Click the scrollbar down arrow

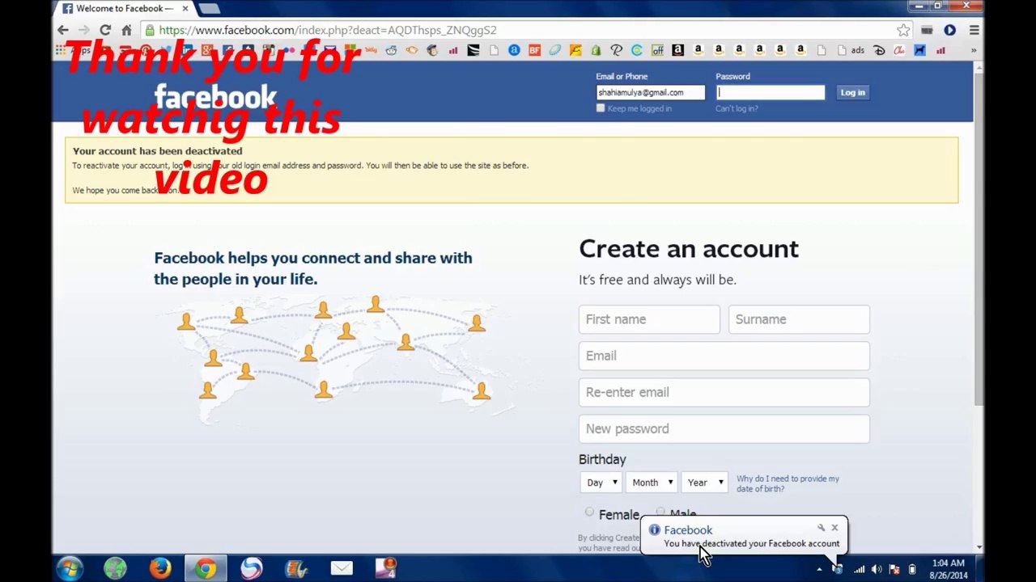pyautogui.click(x=979, y=546)
